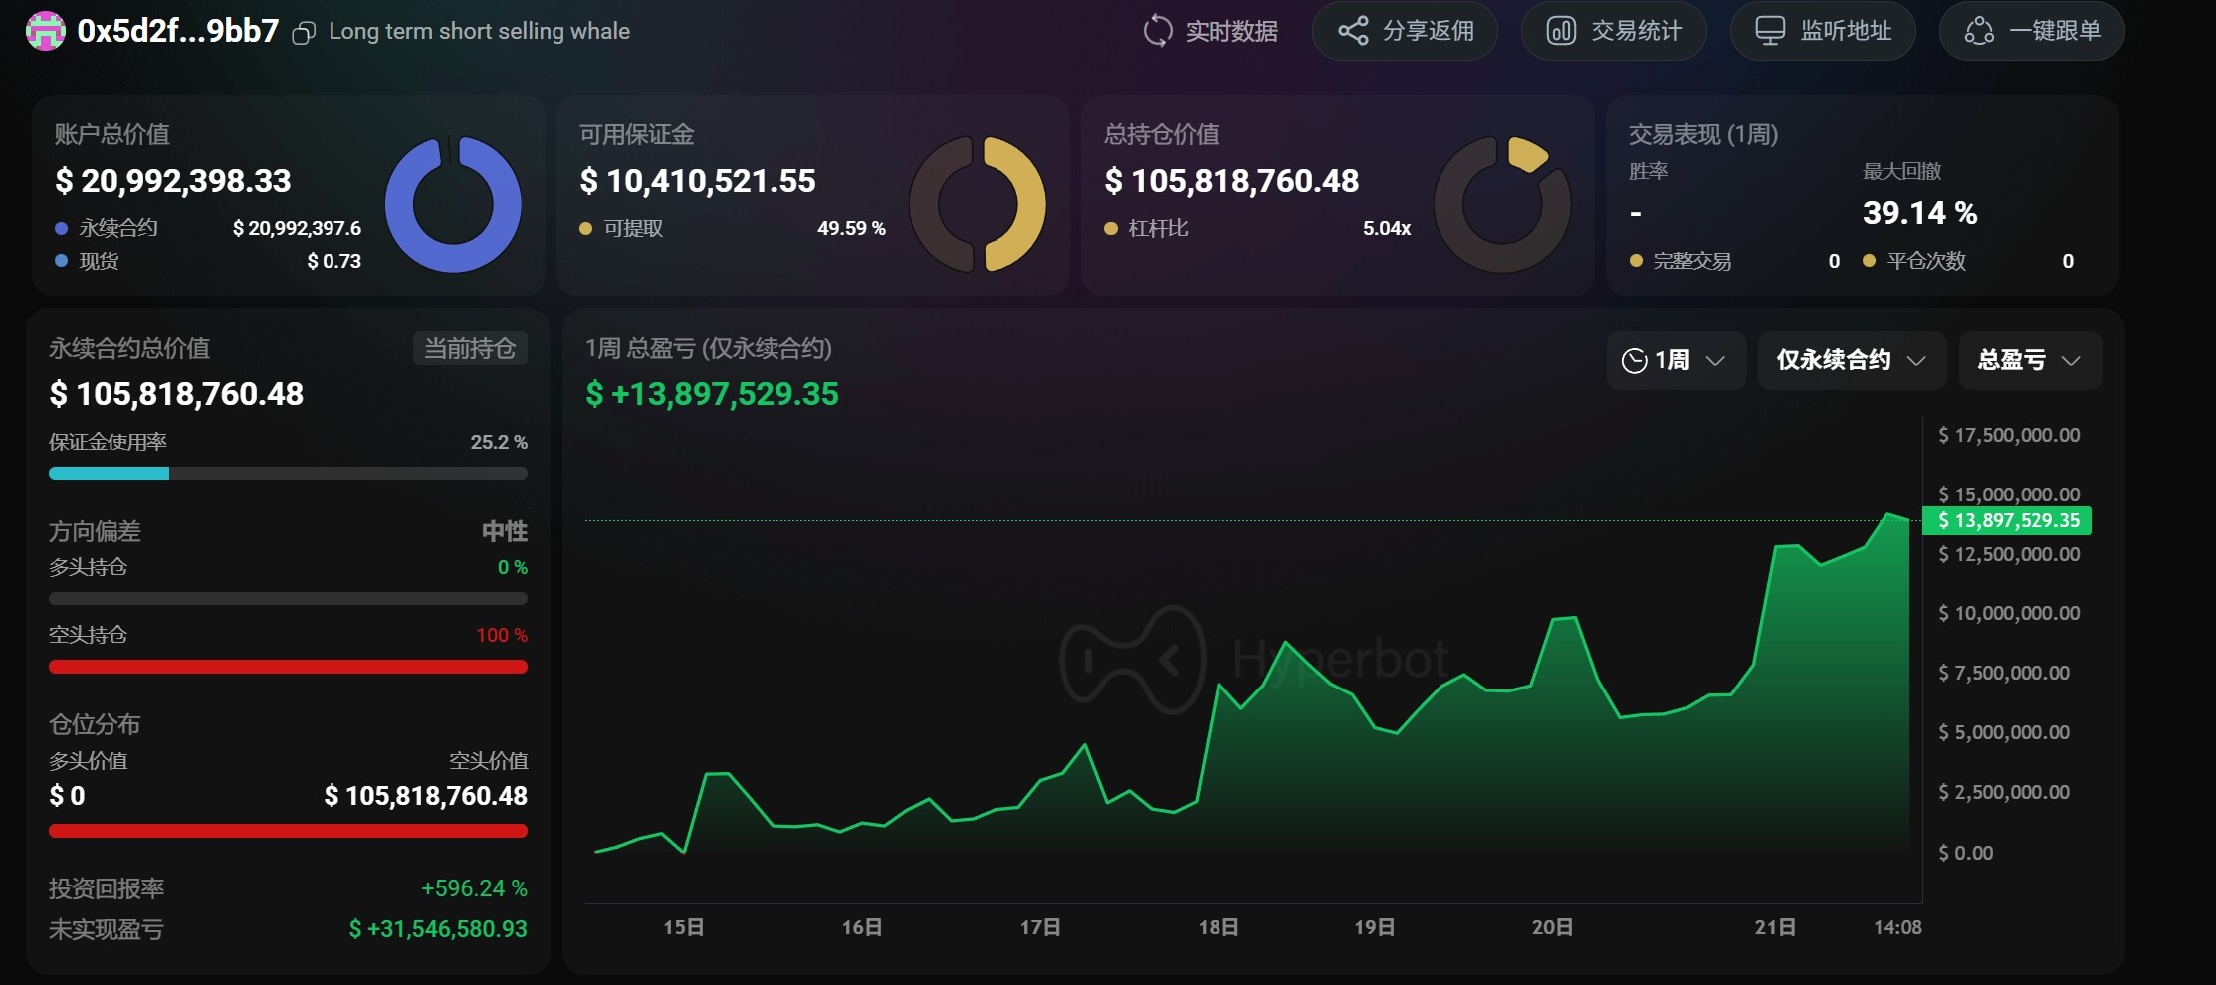Click the margin usage progress bar

click(288, 474)
